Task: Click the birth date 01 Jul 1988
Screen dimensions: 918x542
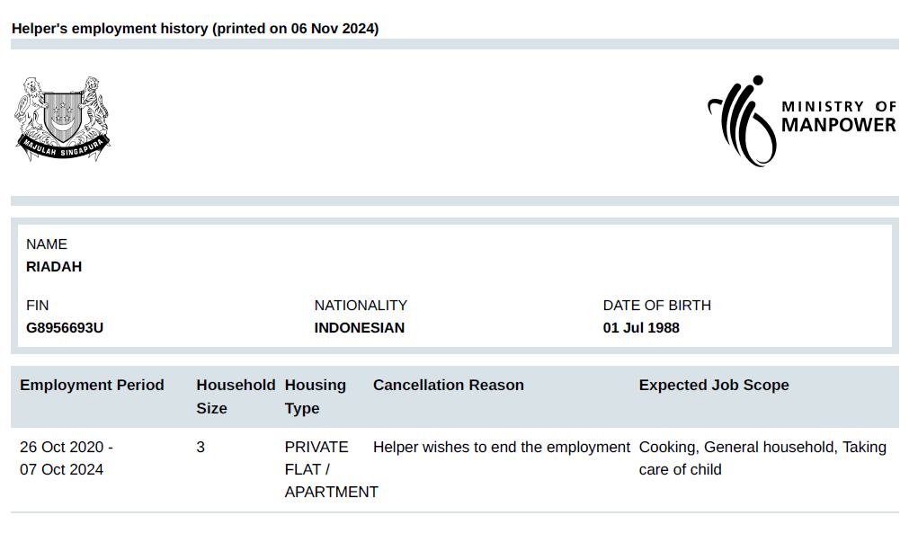Action: pyautogui.click(x=641, y=328)
